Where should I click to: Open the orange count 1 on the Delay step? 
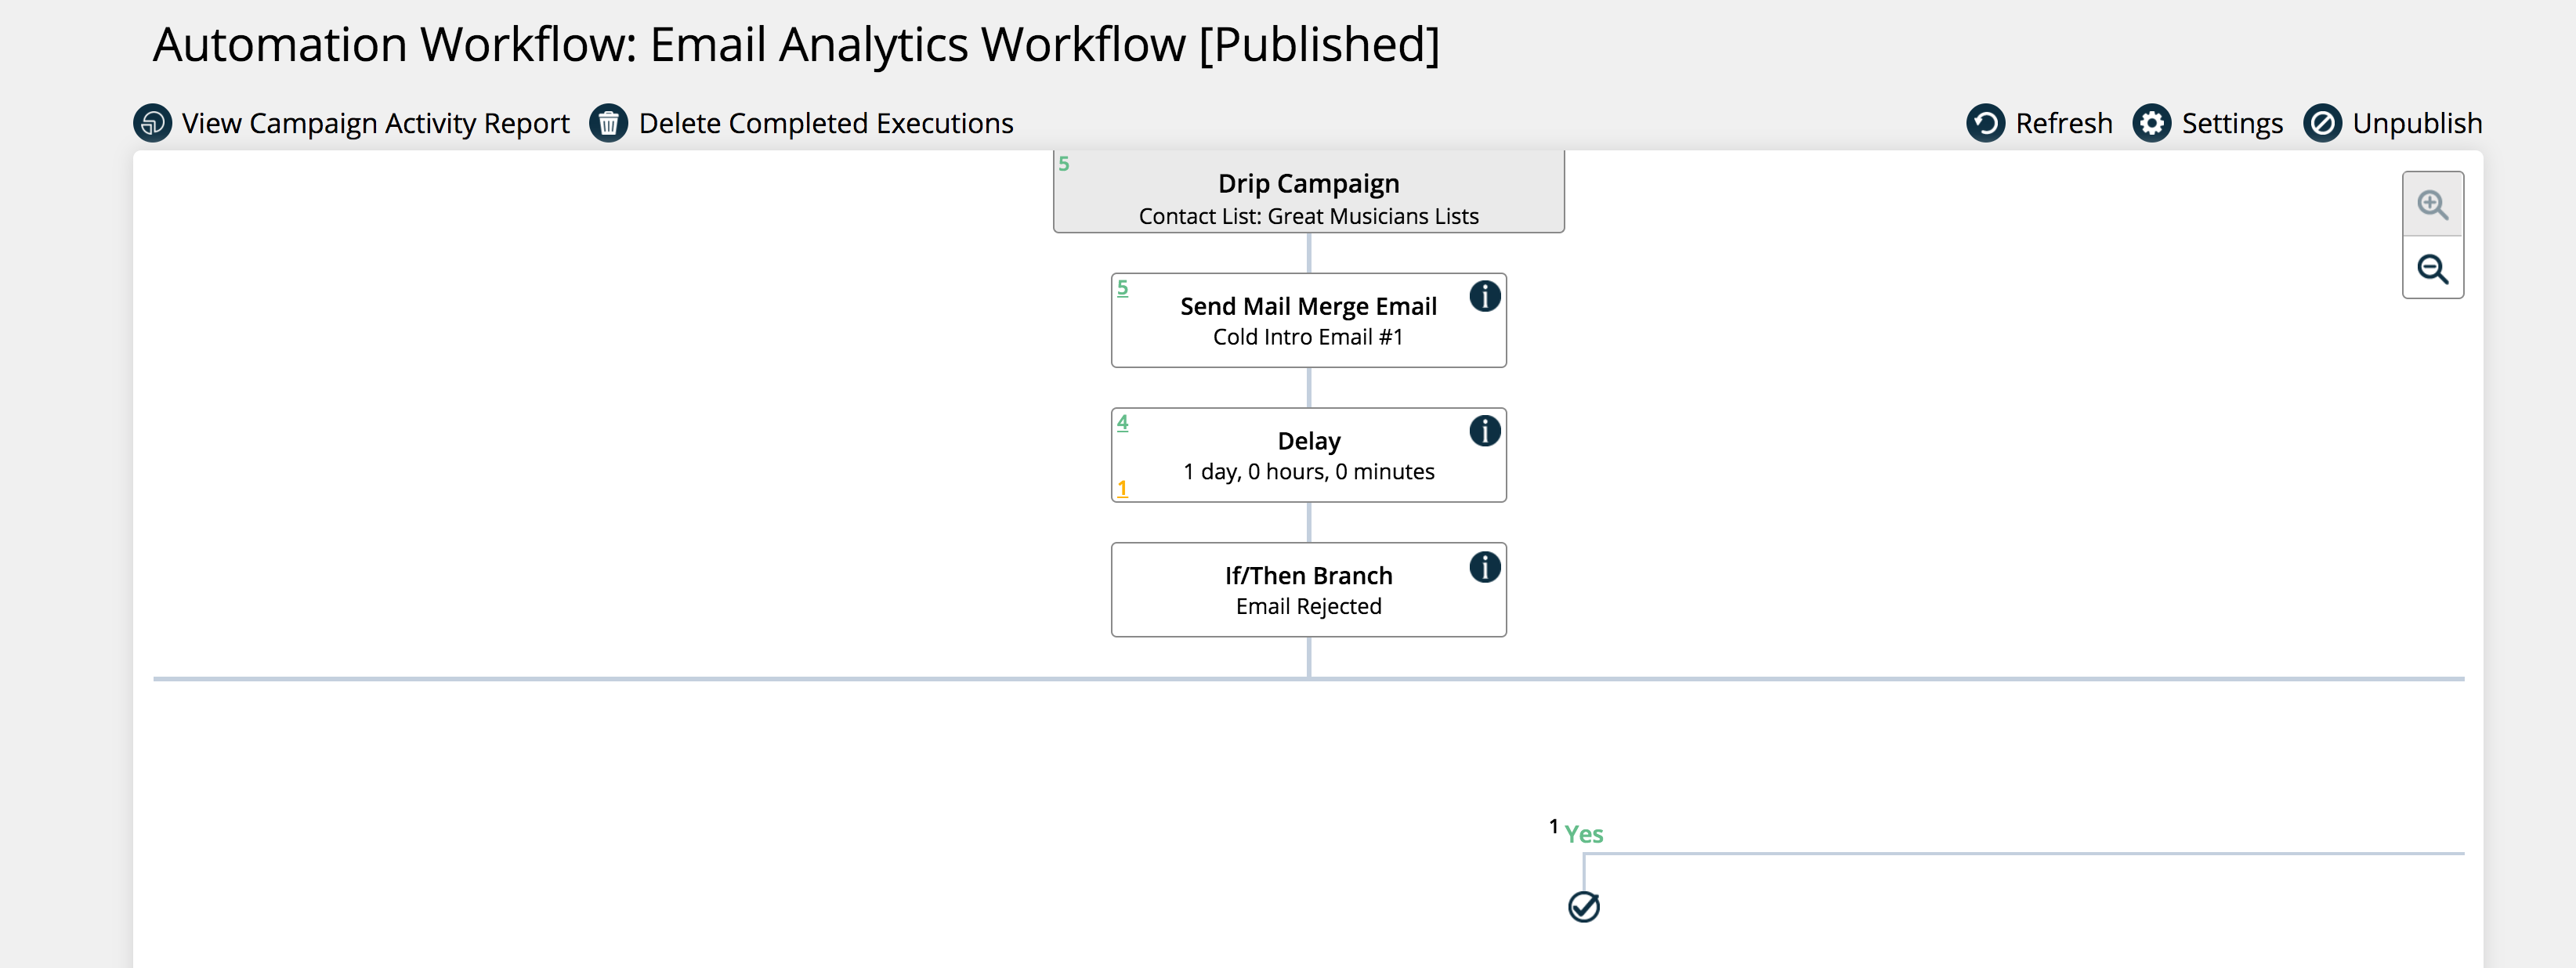[x=1122, y=488]
